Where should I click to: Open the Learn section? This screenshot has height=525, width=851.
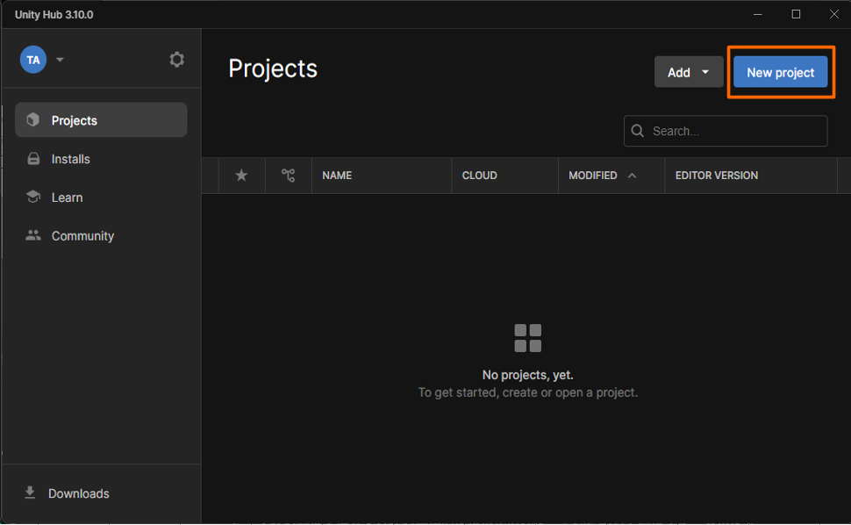pos(67,198)
